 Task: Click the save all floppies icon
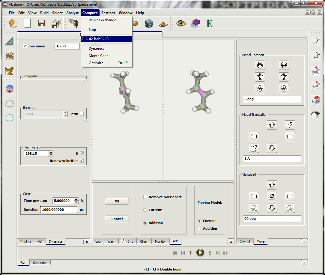(x=56, y=23)
